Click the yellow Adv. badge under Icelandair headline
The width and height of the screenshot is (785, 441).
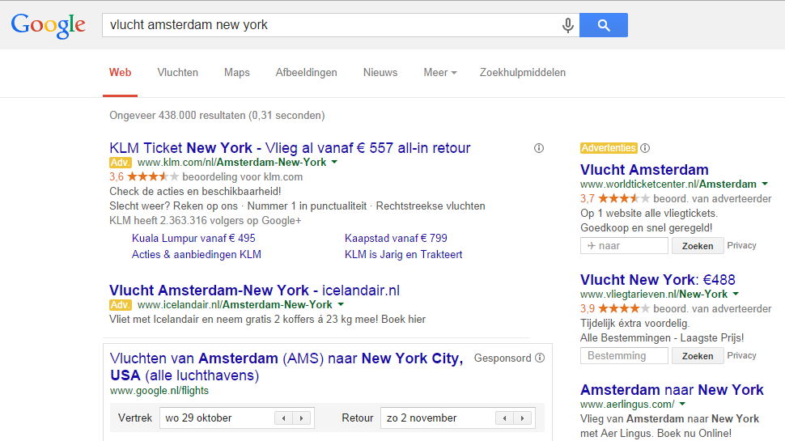120,305
